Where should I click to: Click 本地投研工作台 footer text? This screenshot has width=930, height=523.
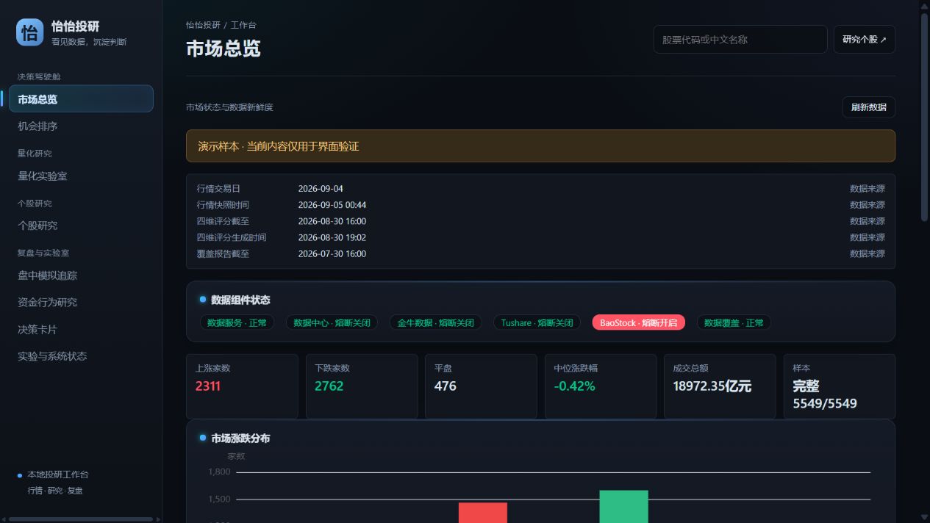point(58,475)
